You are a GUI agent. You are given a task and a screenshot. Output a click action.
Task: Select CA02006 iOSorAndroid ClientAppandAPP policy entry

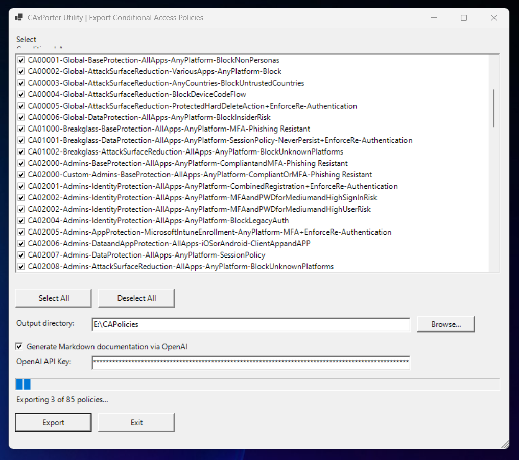(169, 244)
